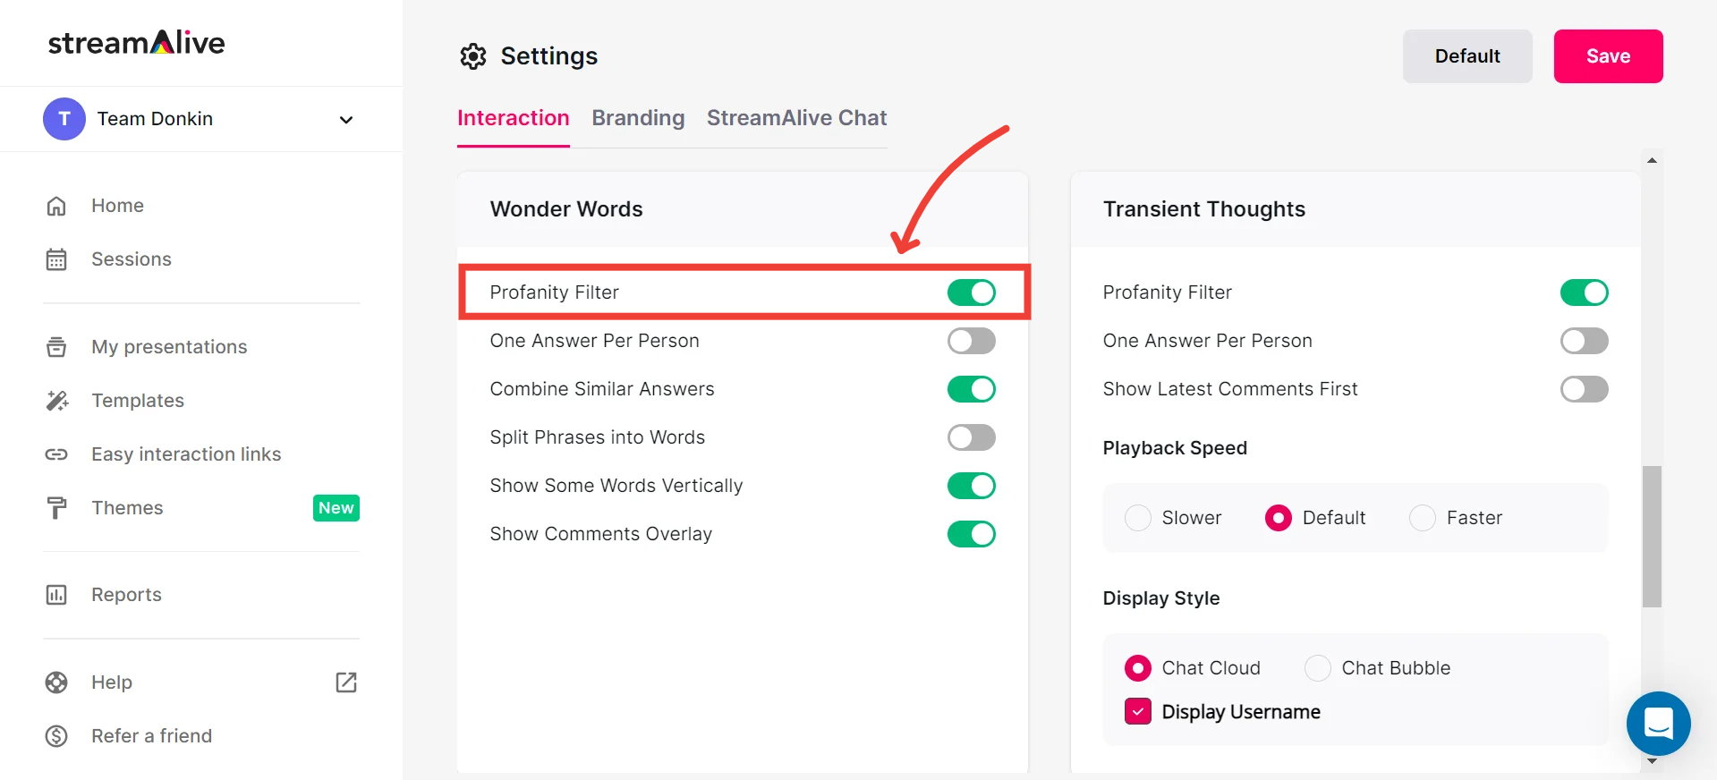1717x780 pixels.
Task: Click the Sessions calendar icon
Action: tap(56, 259)
